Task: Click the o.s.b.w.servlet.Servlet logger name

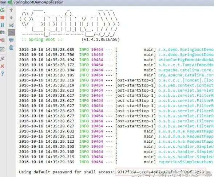Action: click(186, 91)
